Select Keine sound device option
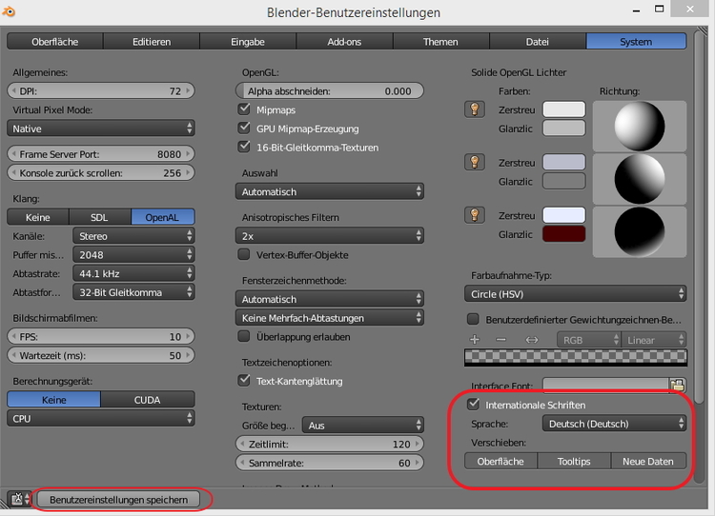 point(38,217)
